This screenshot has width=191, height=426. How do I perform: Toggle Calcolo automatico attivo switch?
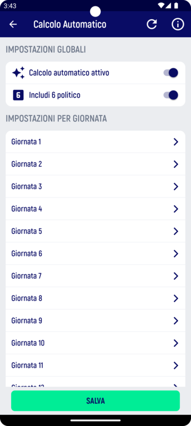pos(171,73)
